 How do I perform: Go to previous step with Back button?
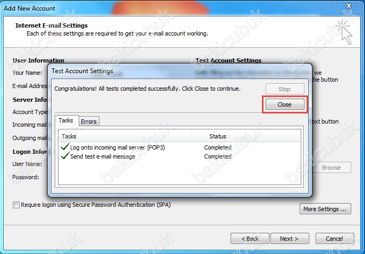pos(249,239)
